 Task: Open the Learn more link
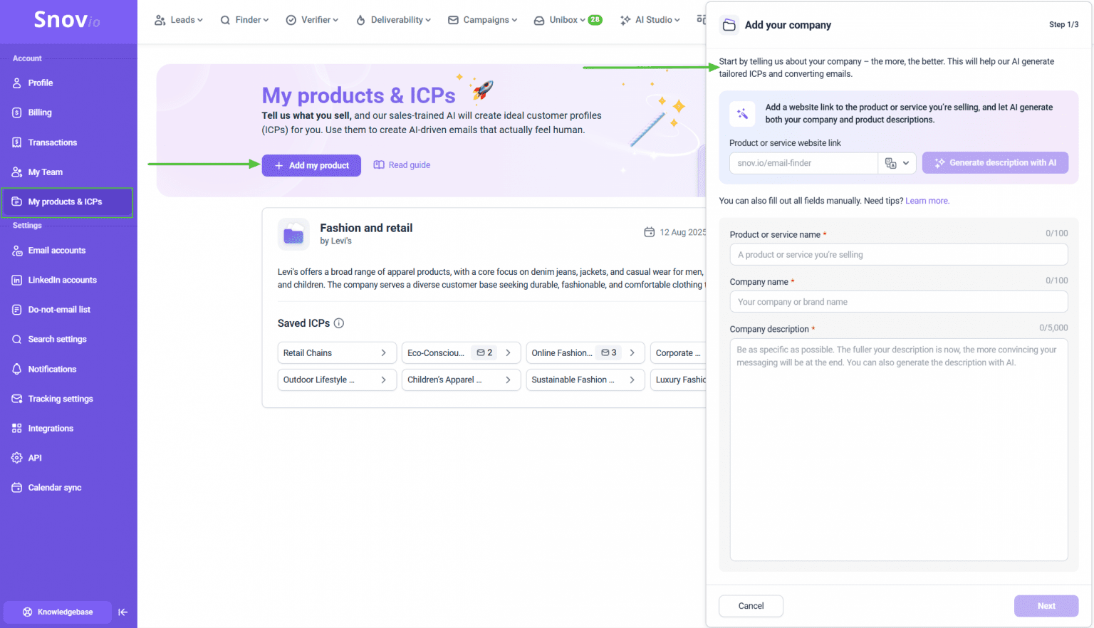927,201
